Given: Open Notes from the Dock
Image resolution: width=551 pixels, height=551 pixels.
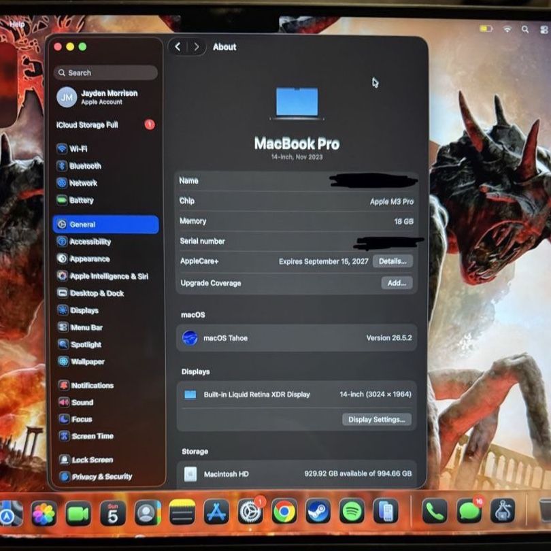Looking at the screenshot, I should click(x=182, y=512).
